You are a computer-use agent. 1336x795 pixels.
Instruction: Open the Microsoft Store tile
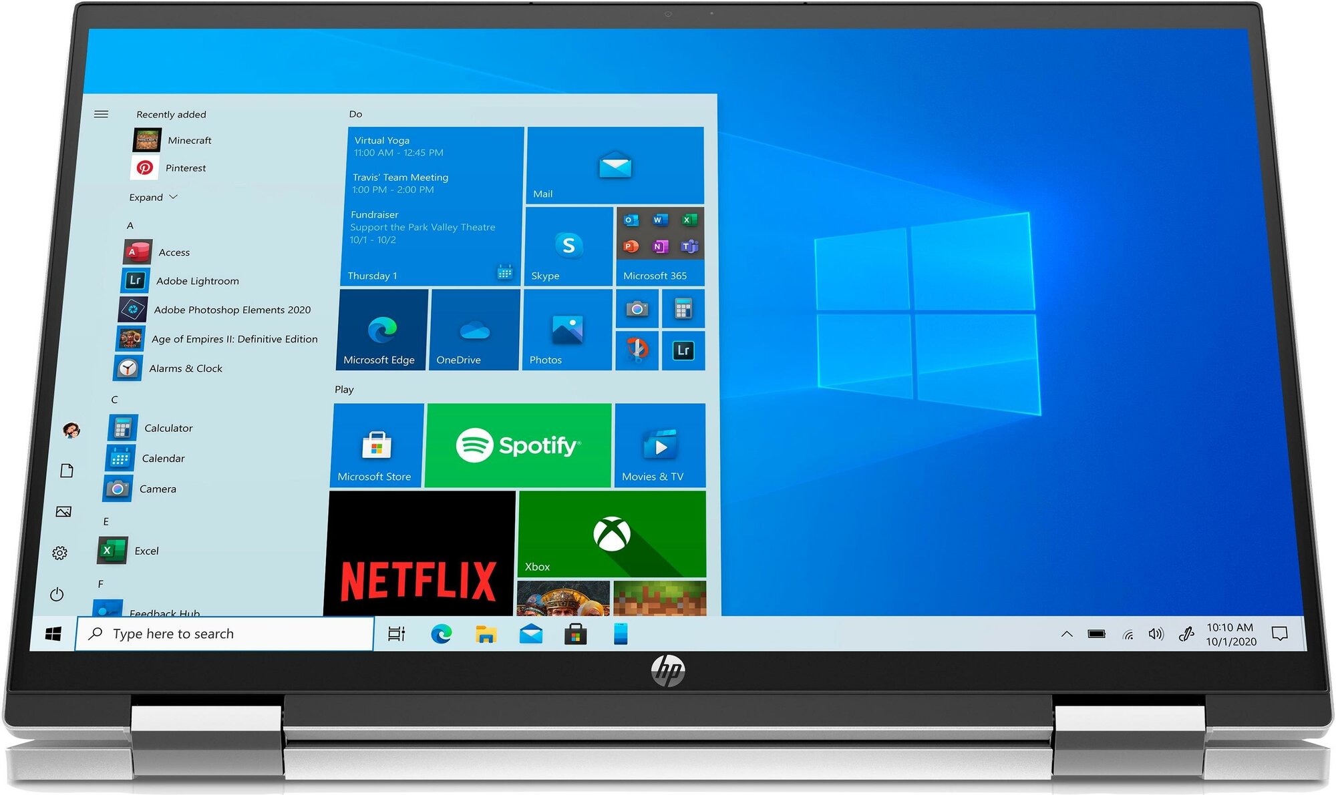click(377, 445)
